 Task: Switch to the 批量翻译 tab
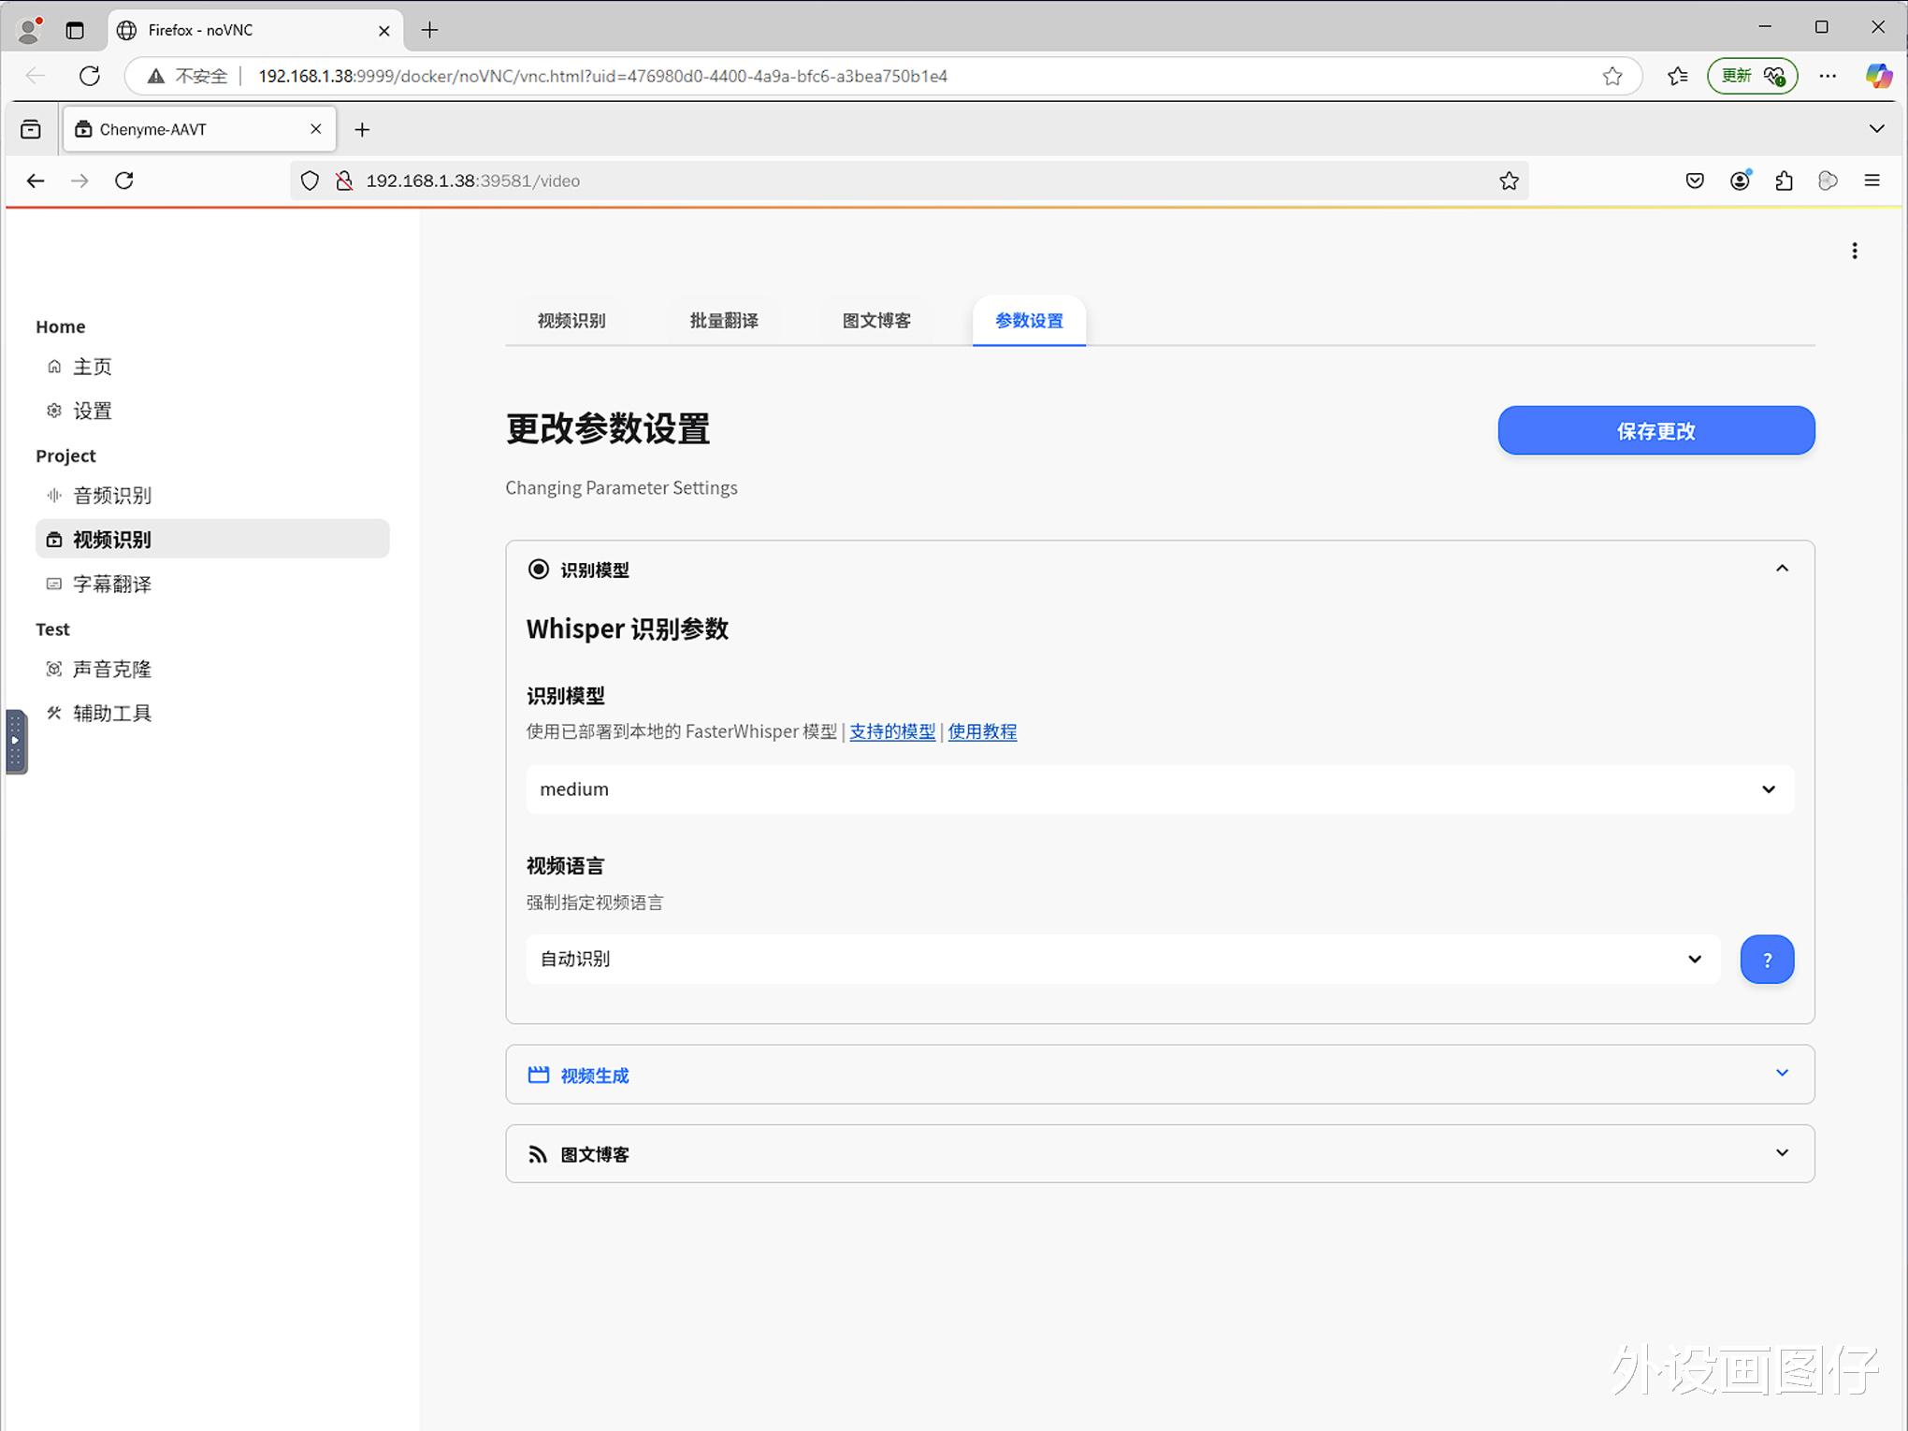tap(723, 321)
